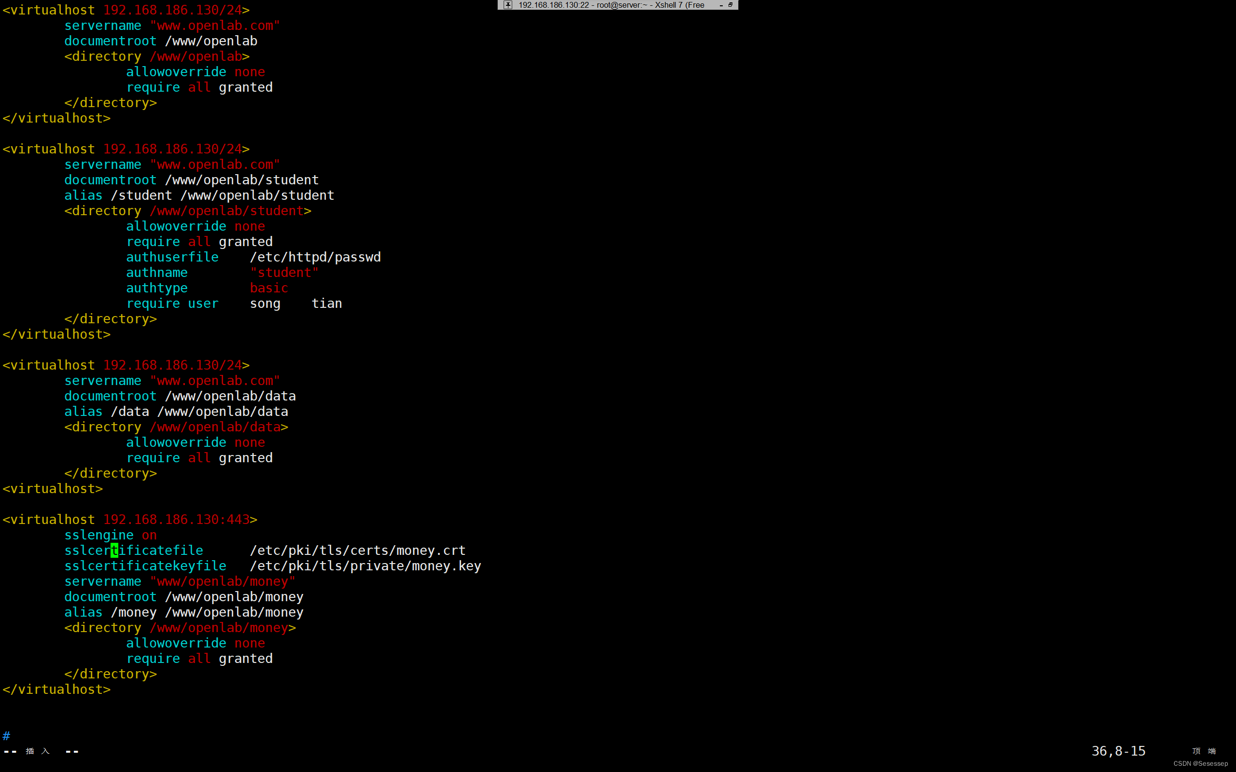Click the bare '<virtualhost>' line without an address
Viewport: 1236px width, 772px height.
point(53,489)
